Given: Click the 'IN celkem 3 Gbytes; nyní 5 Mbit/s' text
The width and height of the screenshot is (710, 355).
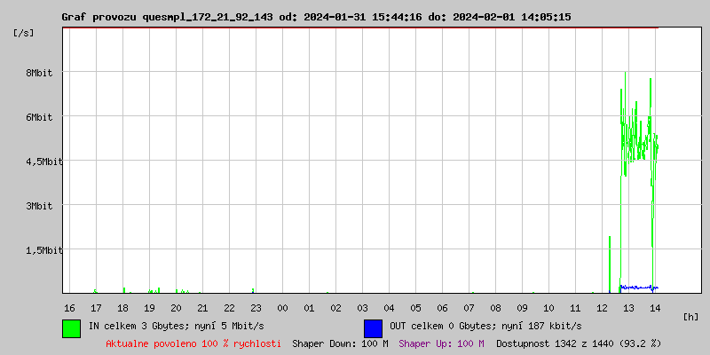Looking at the screenshot, I should point(177,326).
